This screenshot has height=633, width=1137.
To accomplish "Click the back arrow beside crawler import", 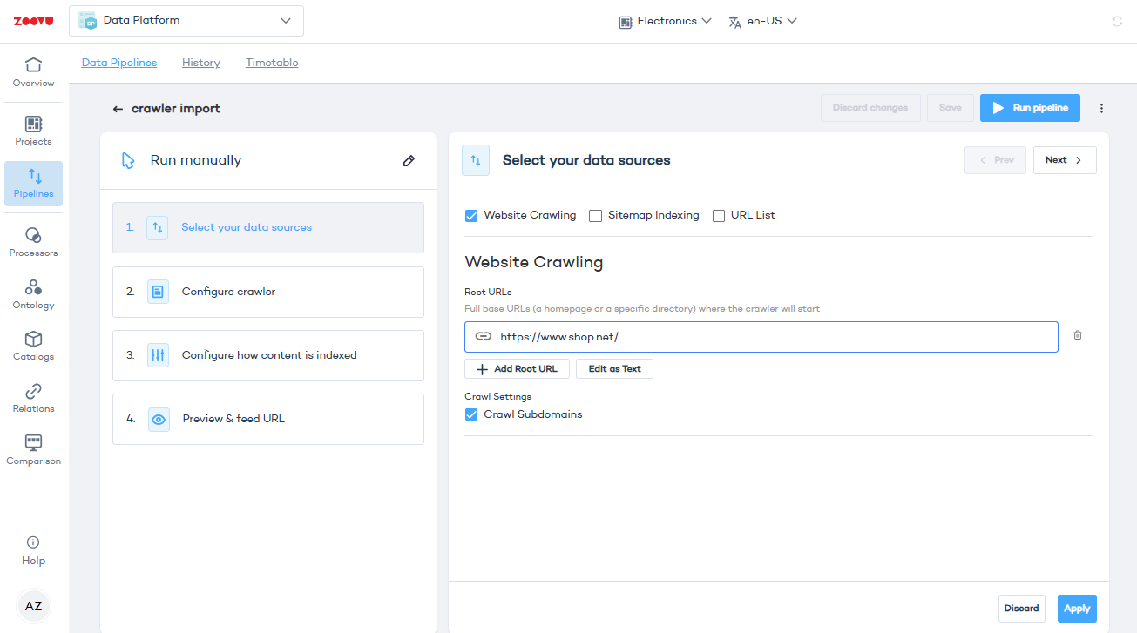I will point(118,109).
